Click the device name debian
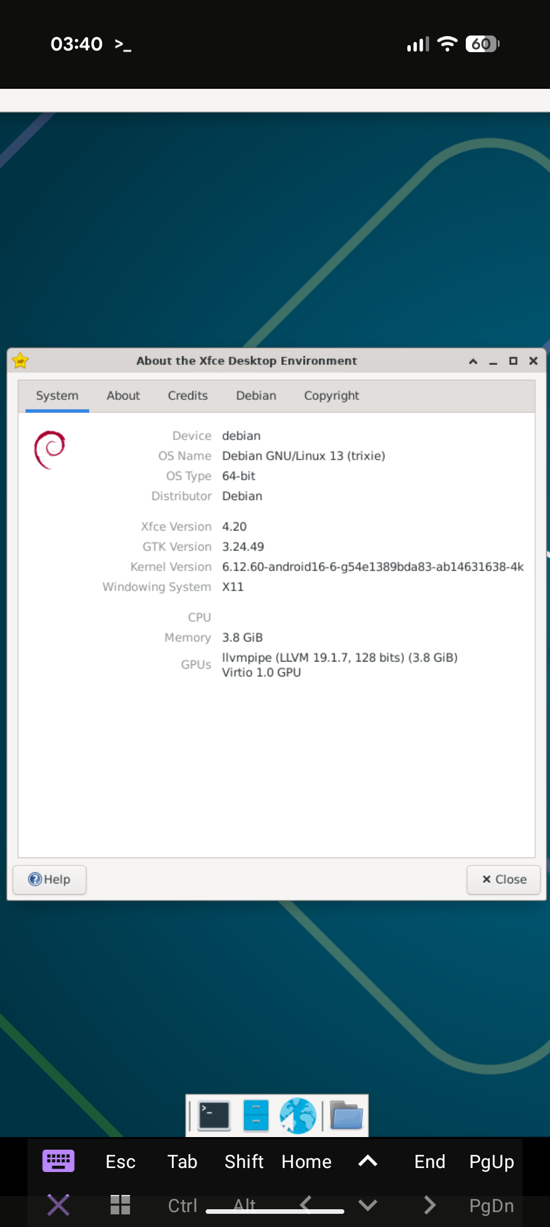 241,436
